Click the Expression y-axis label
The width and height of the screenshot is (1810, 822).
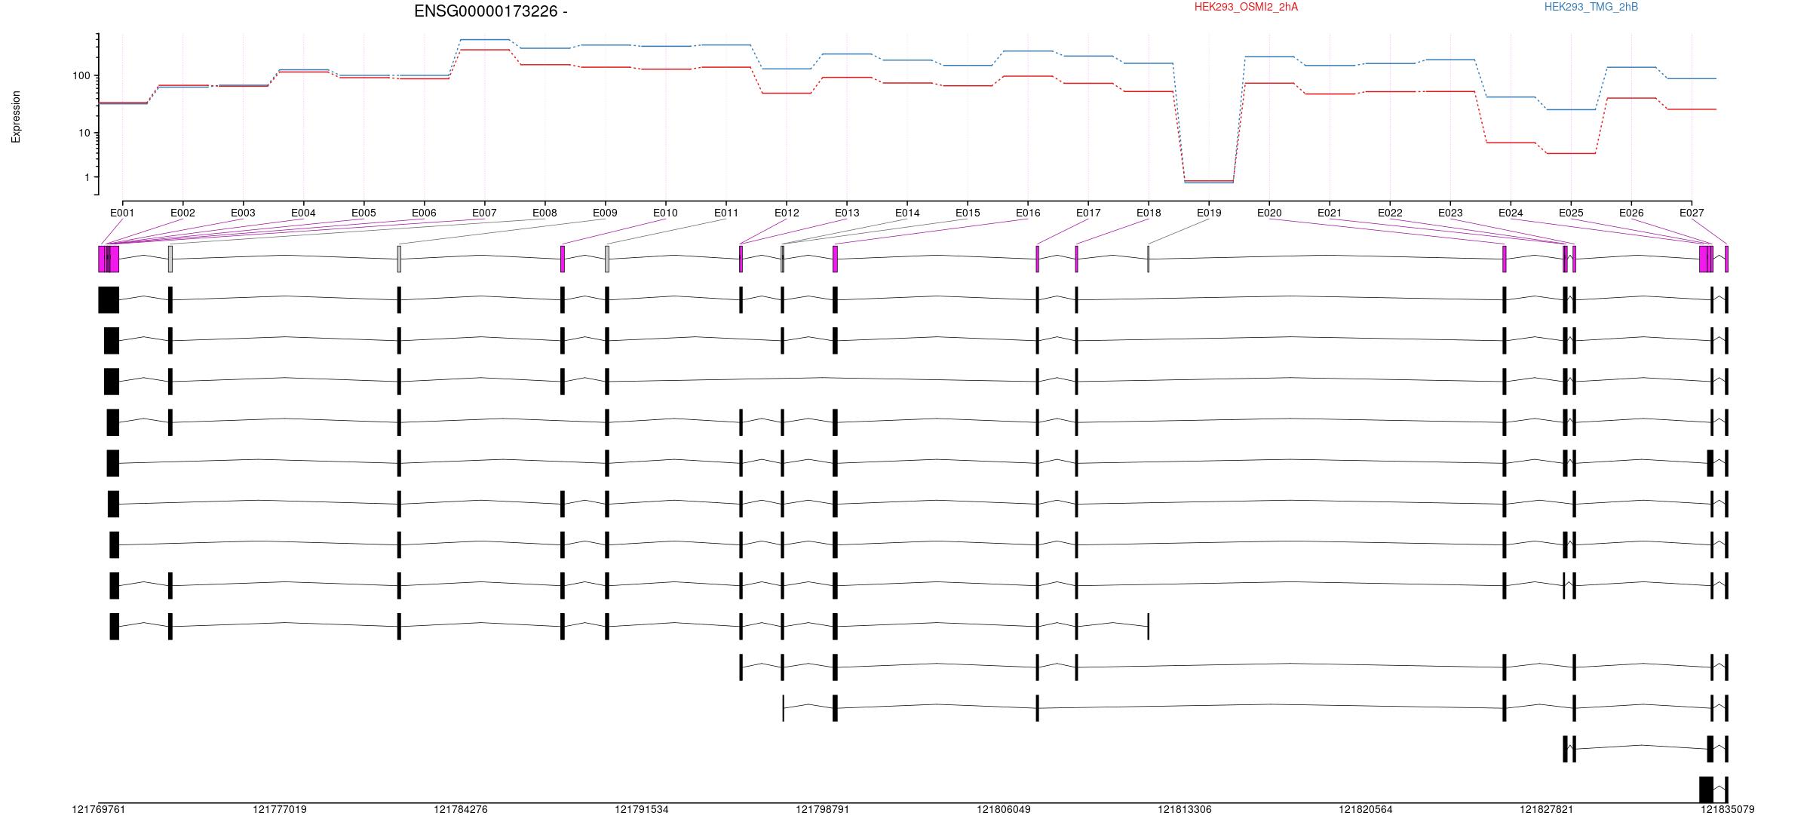pos(16,117)
